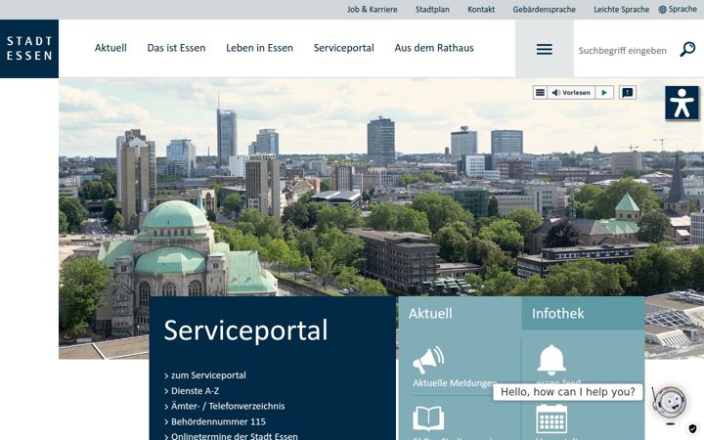Click the privacy shield icon
Viewport: 704px width, 440px height.
pos(692,428)
